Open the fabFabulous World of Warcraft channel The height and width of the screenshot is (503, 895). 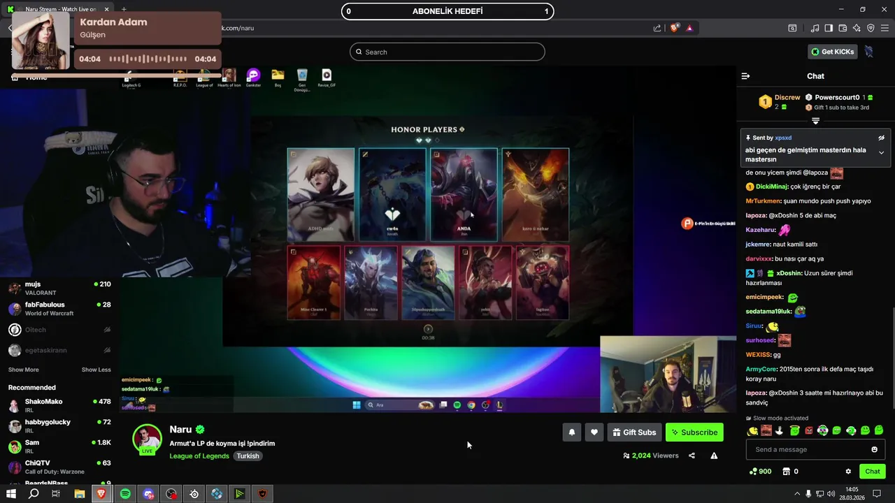click(x=59, y=309)
